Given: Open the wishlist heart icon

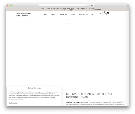Looking at the screenshot, I should point(104,12).
